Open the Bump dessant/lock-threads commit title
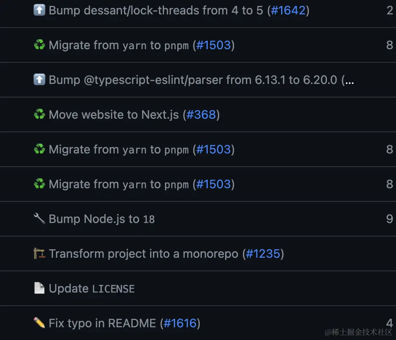396x340 pixels. point(157,10)
